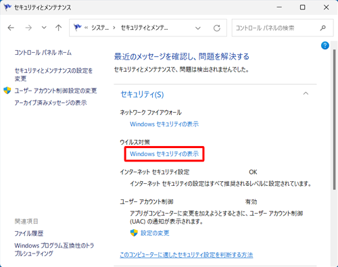The width and height of the screenshot is (338, 267).
Task: Click the ネットワーク ファイアウォール label
Action: tap(151, 112)
